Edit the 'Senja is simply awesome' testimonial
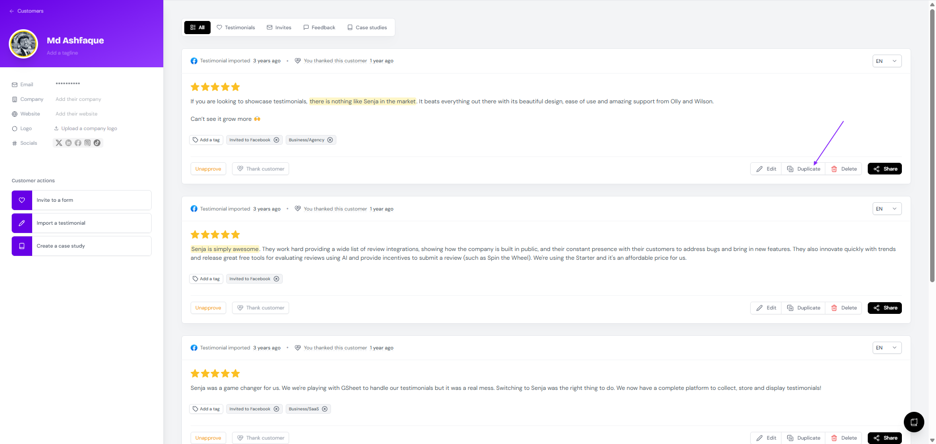Viewport: 936px width, 444px height. pos(766,308)
